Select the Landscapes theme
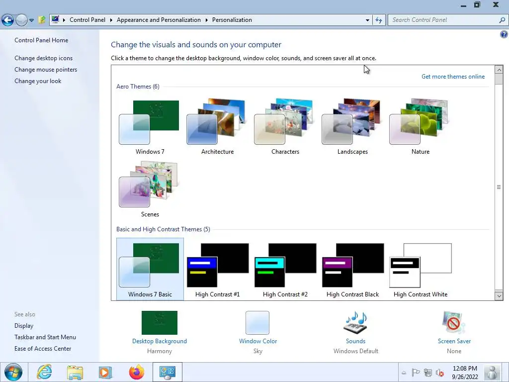 pyautogui.click(x=352, y=127)
